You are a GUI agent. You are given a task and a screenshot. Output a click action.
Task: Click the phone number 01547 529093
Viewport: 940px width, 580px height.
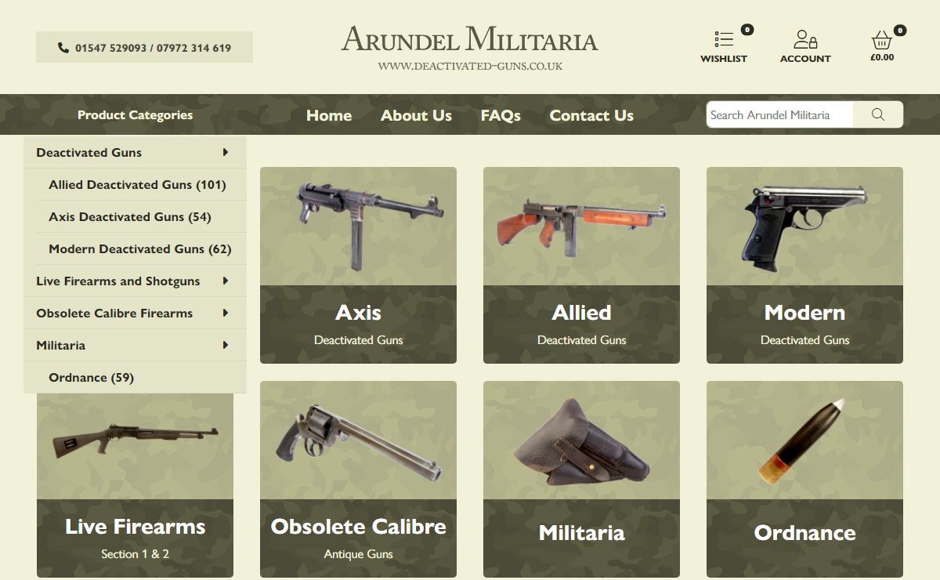coord(111,48)
